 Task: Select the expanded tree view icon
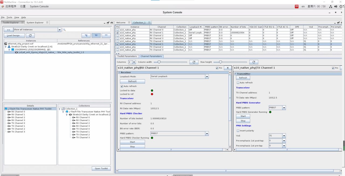click(x=96, y=36)
